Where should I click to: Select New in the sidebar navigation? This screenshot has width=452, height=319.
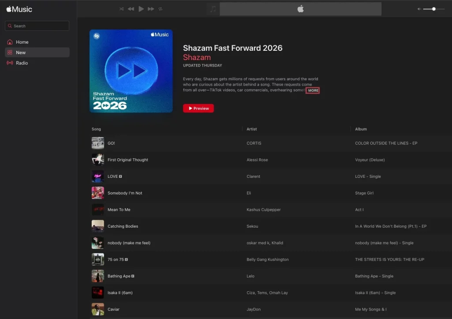coord(21,52)
